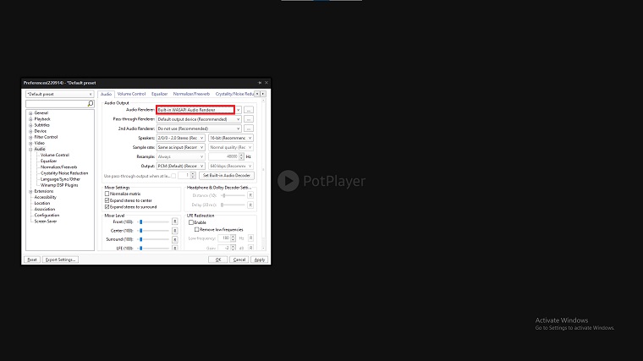
Task: Open Audio Renderer settings via its ellipsis button
Action: (x=249, y=110)
